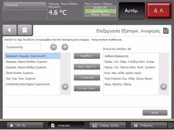Open the home screen via house icon
174x130 pixels.
pyautogui.click(x=25, y=30)
